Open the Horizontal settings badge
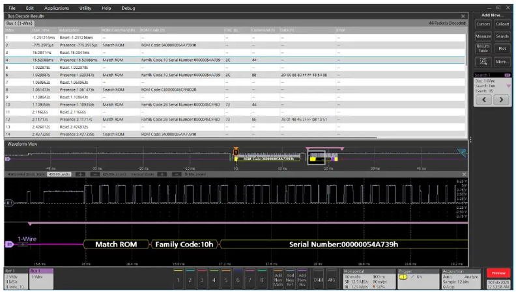 click(369, 279)
